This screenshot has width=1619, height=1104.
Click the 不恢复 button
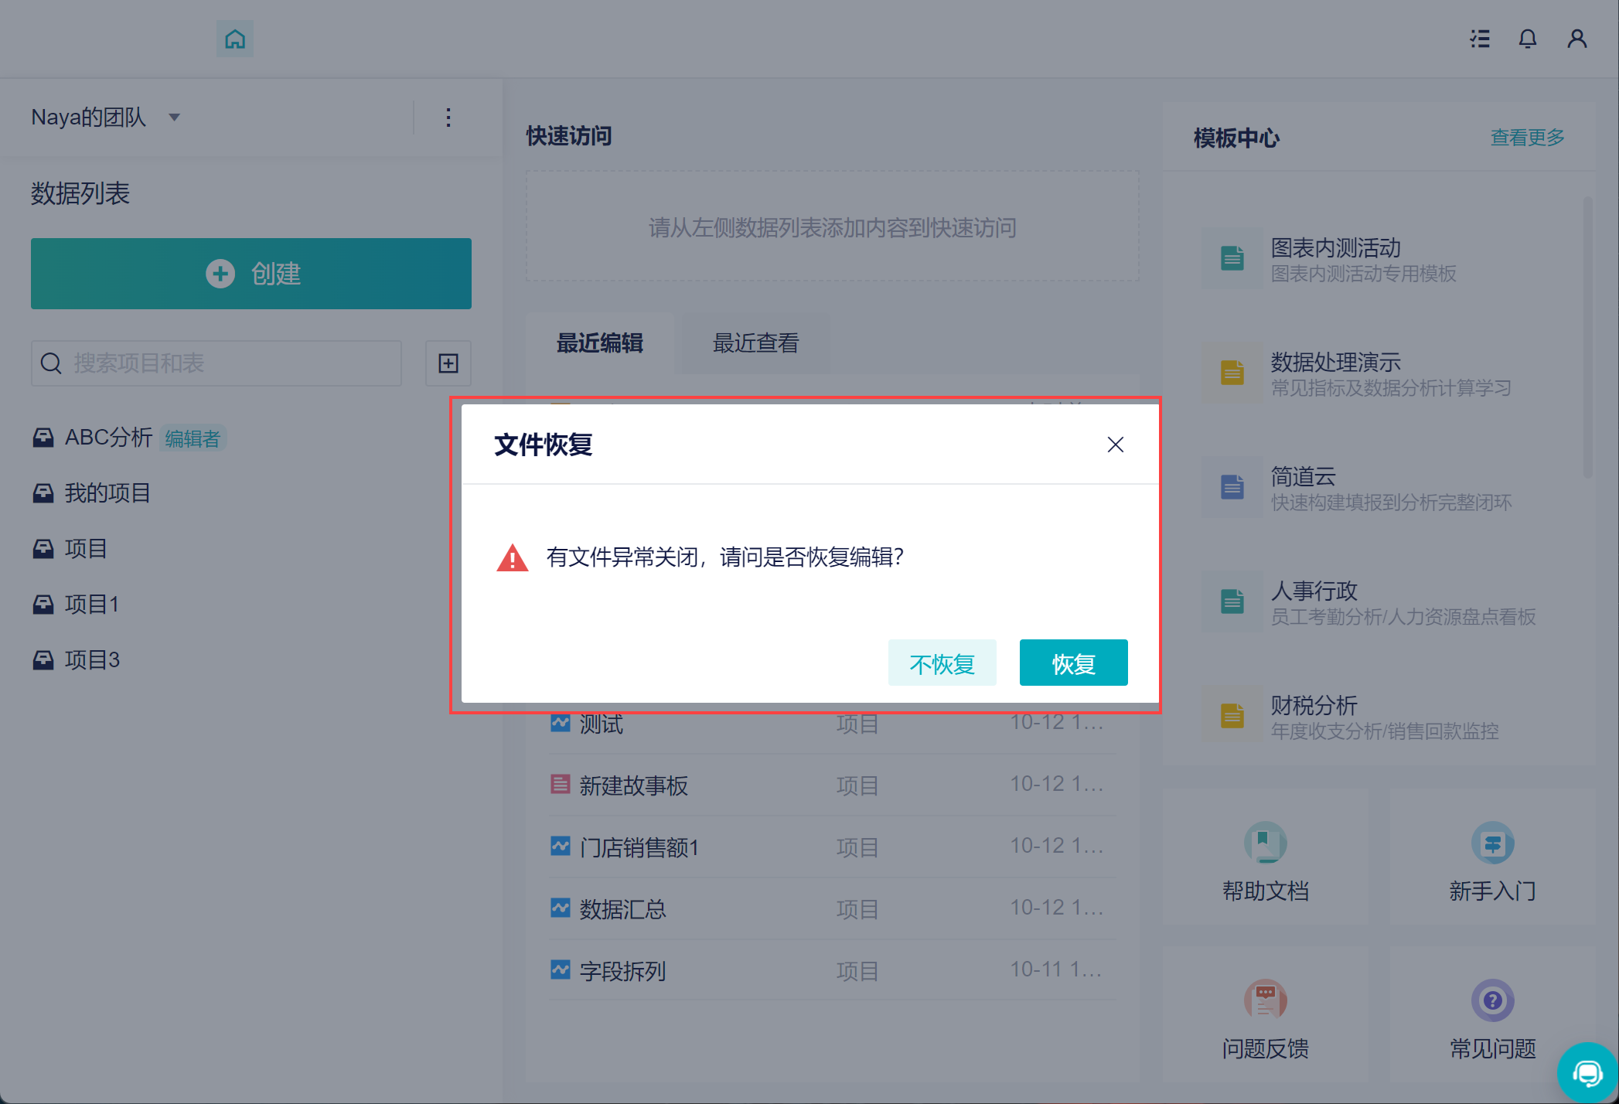coord(942,663)
